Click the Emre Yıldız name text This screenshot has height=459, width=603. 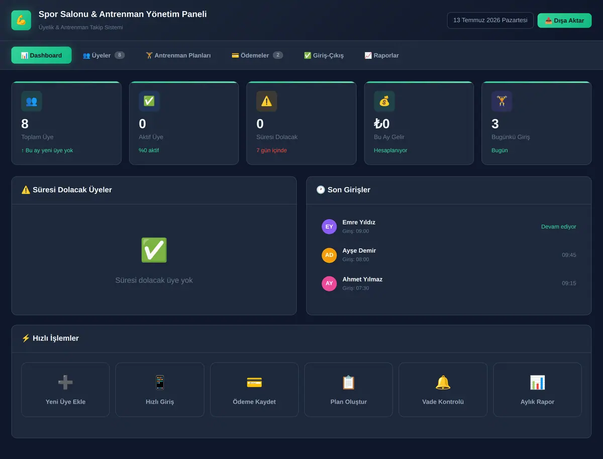pos(359,222)
